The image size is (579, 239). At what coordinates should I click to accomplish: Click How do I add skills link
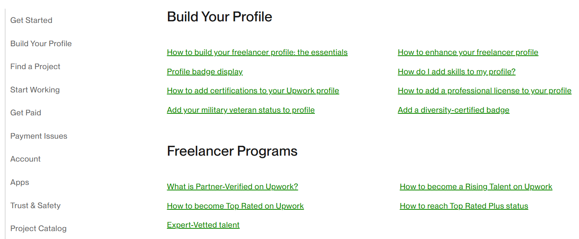pyautogui.click(x=456, y=72)
